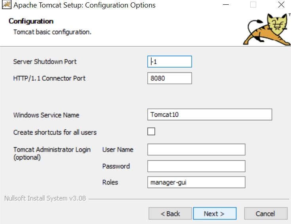This screenshot has width=291, height=224.
Task: Click the Create shortcuts for all users label
Action: [55, 132]
